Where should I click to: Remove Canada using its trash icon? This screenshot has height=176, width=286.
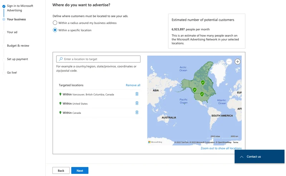click(137, 112)
